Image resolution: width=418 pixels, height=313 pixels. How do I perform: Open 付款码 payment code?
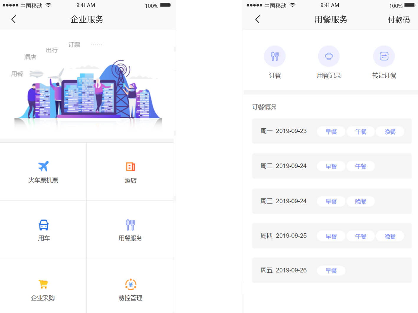pos(399,20)
